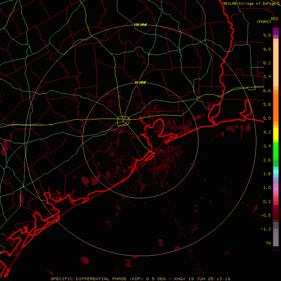Screen dimensions: 281x281
Task: Pick the bright green segment beside 3.4
Action: tap(276, 150)
